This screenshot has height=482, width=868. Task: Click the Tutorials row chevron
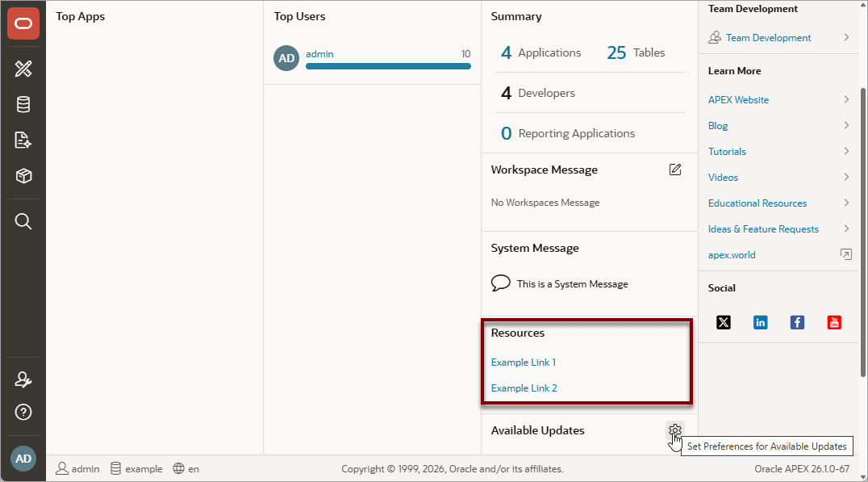click(x=846, y=151)
